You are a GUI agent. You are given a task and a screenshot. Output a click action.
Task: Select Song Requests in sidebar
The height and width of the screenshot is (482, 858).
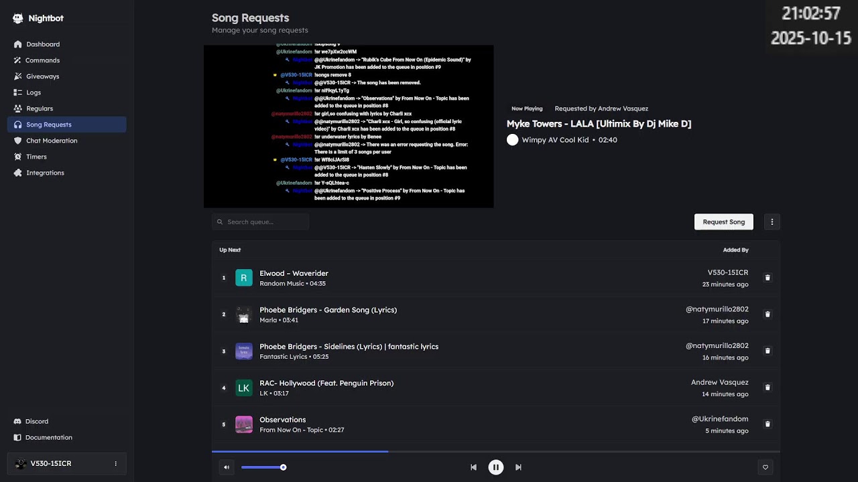click(x=66, y=125)
